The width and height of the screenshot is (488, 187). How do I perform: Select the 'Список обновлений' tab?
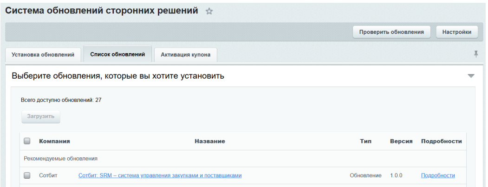click(117, 55)
